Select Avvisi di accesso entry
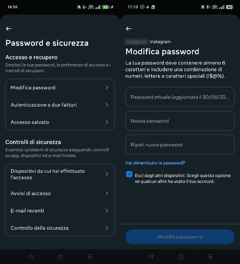The width and height of the screenshot is (240, 264). tap(60, 194)
